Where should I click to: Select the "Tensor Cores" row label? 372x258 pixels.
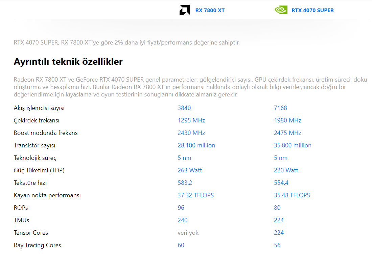tap(31, 233)
